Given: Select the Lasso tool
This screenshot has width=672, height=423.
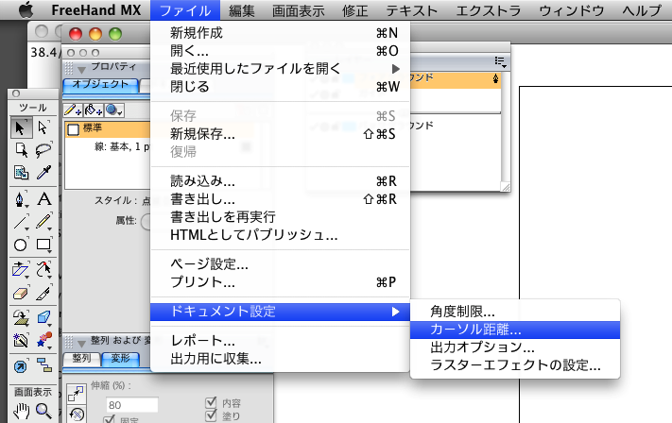Looking at the screenshot, I should coord(43,150).
